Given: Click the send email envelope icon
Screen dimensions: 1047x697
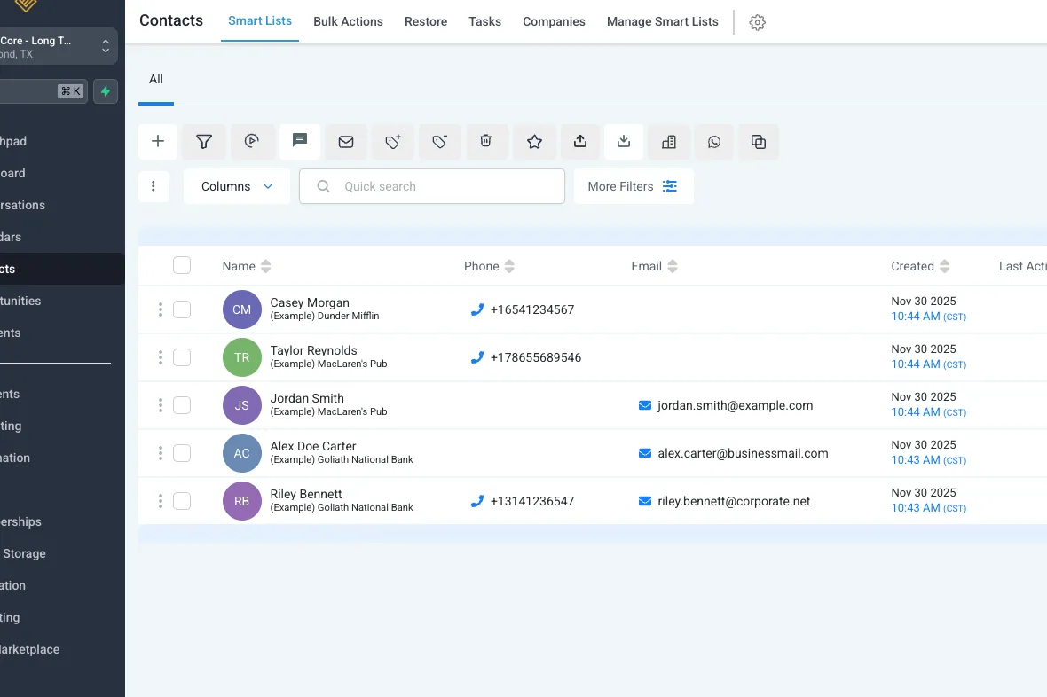Looking at the screenshot, I should [x=346, y=142].
